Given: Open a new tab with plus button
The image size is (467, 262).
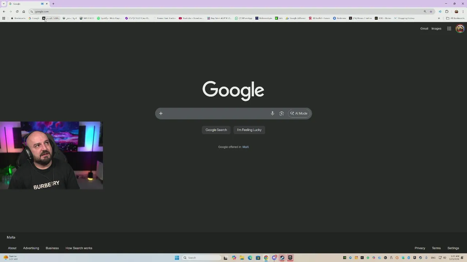Looking at the screenshot, I should pos(53,4).
